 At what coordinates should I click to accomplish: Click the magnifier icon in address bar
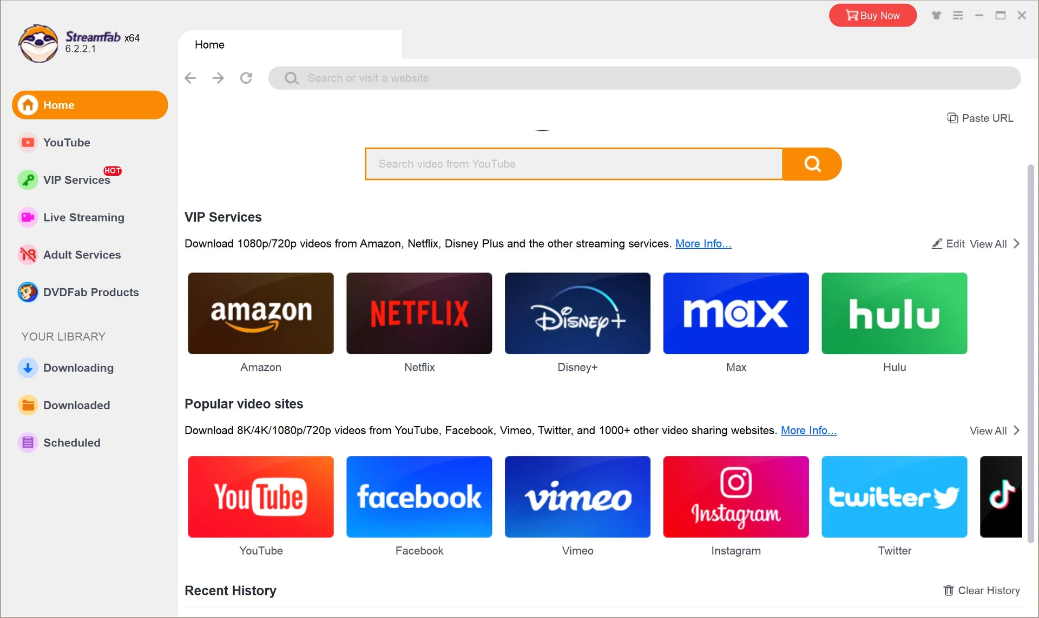pos(292,78)
